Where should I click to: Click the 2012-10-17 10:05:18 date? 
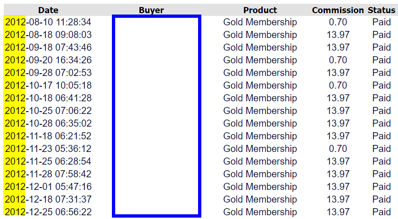click(48, 85)
